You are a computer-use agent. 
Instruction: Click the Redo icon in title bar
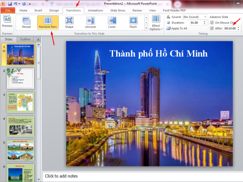24,4
